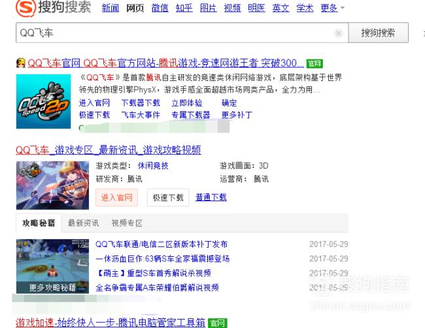Open the 视频 search category
425x328 pixels.
coord(232,8)
